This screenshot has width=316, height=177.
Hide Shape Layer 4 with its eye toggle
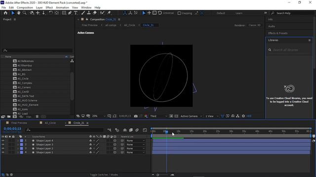click(x=3, y=141)
